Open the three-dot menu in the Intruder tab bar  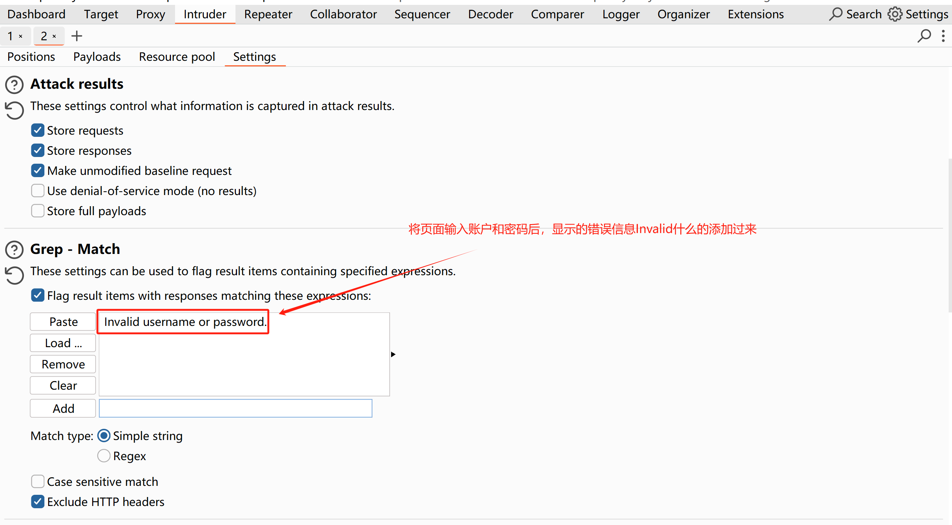click(943, 36)
